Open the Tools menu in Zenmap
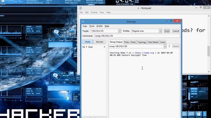This screenshot has height=118, width=211. (92, 26)
